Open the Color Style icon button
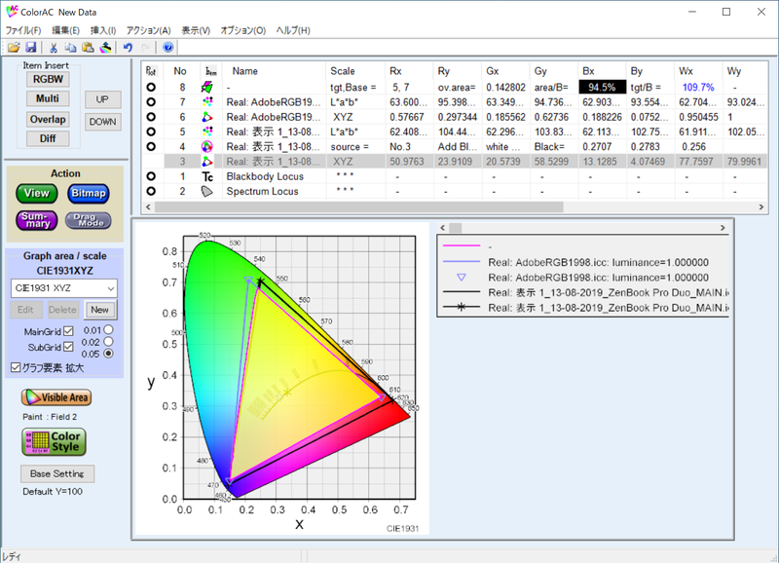 (54, 441)
